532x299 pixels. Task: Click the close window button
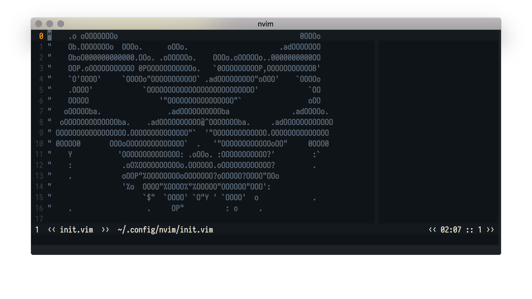[x=39, y=24]
